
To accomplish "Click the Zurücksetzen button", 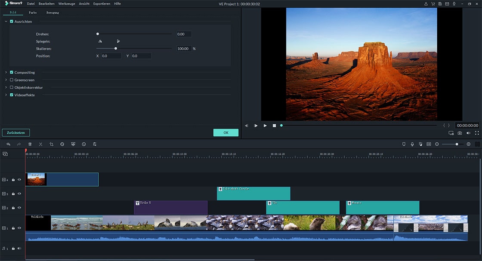I will coord(16,132).
